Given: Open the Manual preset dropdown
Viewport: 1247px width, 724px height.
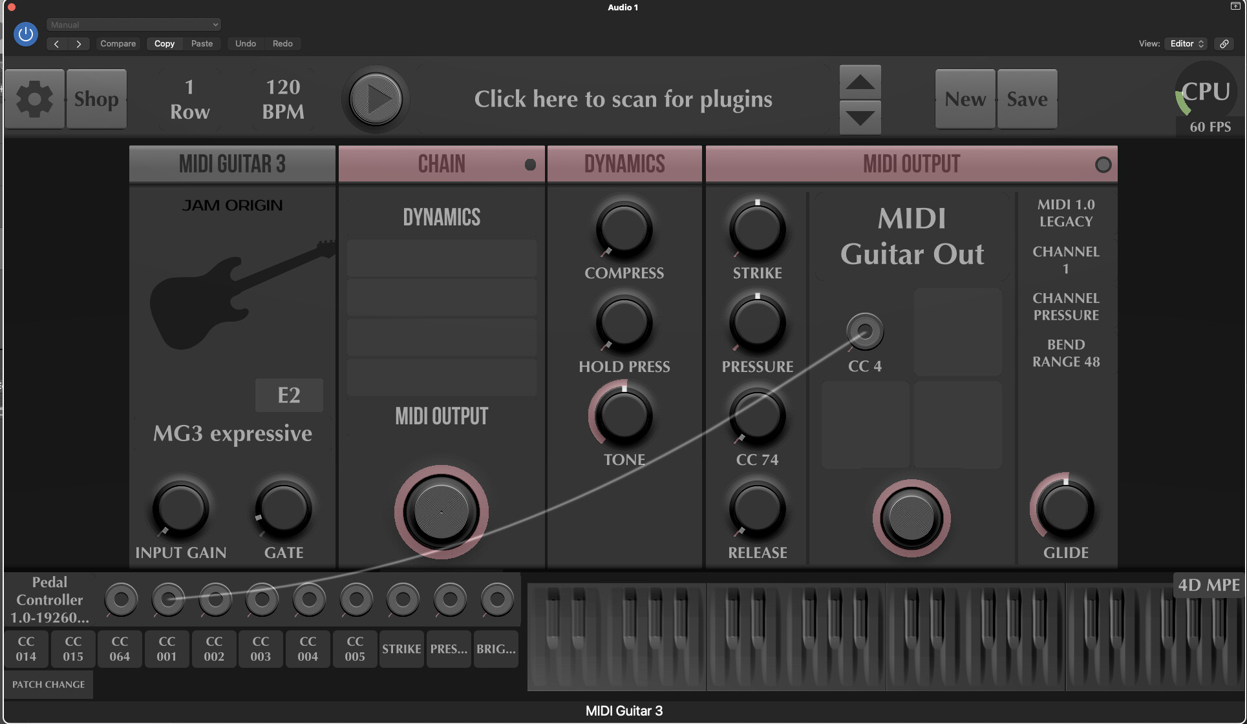Looking at the screenshot, I should [134, 25].
